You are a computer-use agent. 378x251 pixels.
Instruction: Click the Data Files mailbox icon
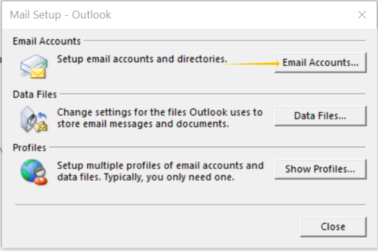34,119
